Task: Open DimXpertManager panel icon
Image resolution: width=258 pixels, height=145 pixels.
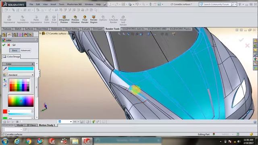Action: (20, 35)
